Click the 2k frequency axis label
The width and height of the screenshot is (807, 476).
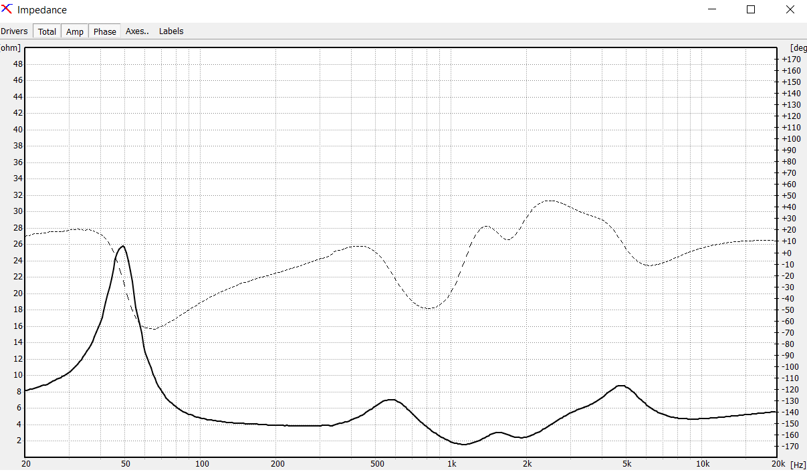coord(528,464)
